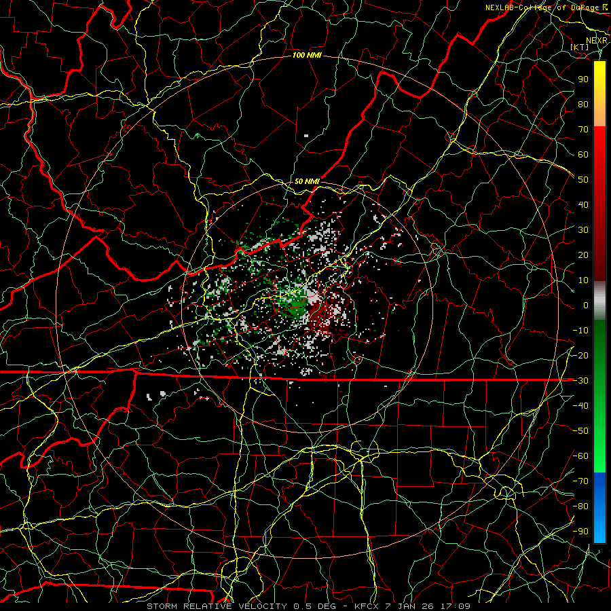Click the positive 10 scale value
611x611 pixels.
pyautogui.click(x=583, y=280)
